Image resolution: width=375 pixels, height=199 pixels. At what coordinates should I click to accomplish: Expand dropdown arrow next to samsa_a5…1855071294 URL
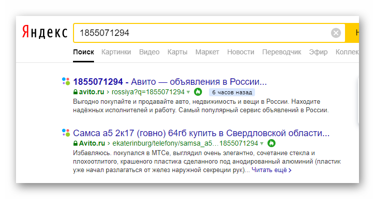[x=261, y=144]
